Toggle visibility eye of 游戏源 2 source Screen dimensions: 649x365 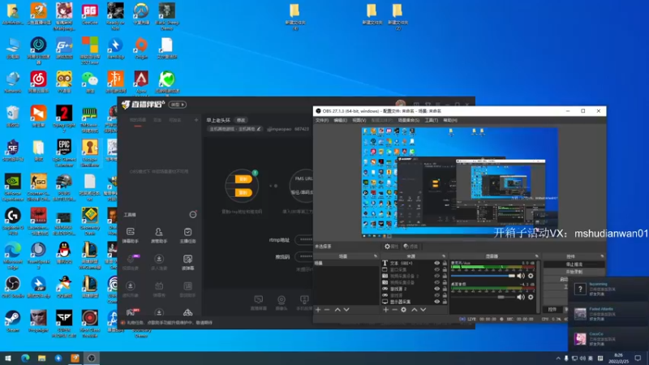click(436, 289)
